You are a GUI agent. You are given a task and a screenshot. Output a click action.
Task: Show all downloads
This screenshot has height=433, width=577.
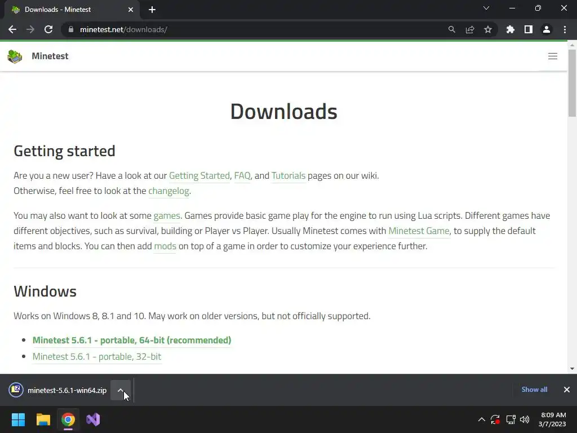click(534, 390)
